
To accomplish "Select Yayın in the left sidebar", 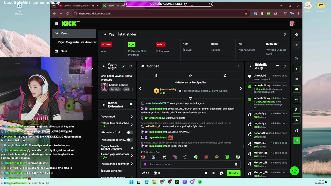I will pyautogui.click(x=74, y=33).
